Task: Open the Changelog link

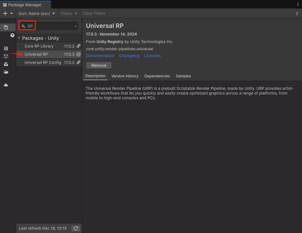Action: click(x=129, y=56)
